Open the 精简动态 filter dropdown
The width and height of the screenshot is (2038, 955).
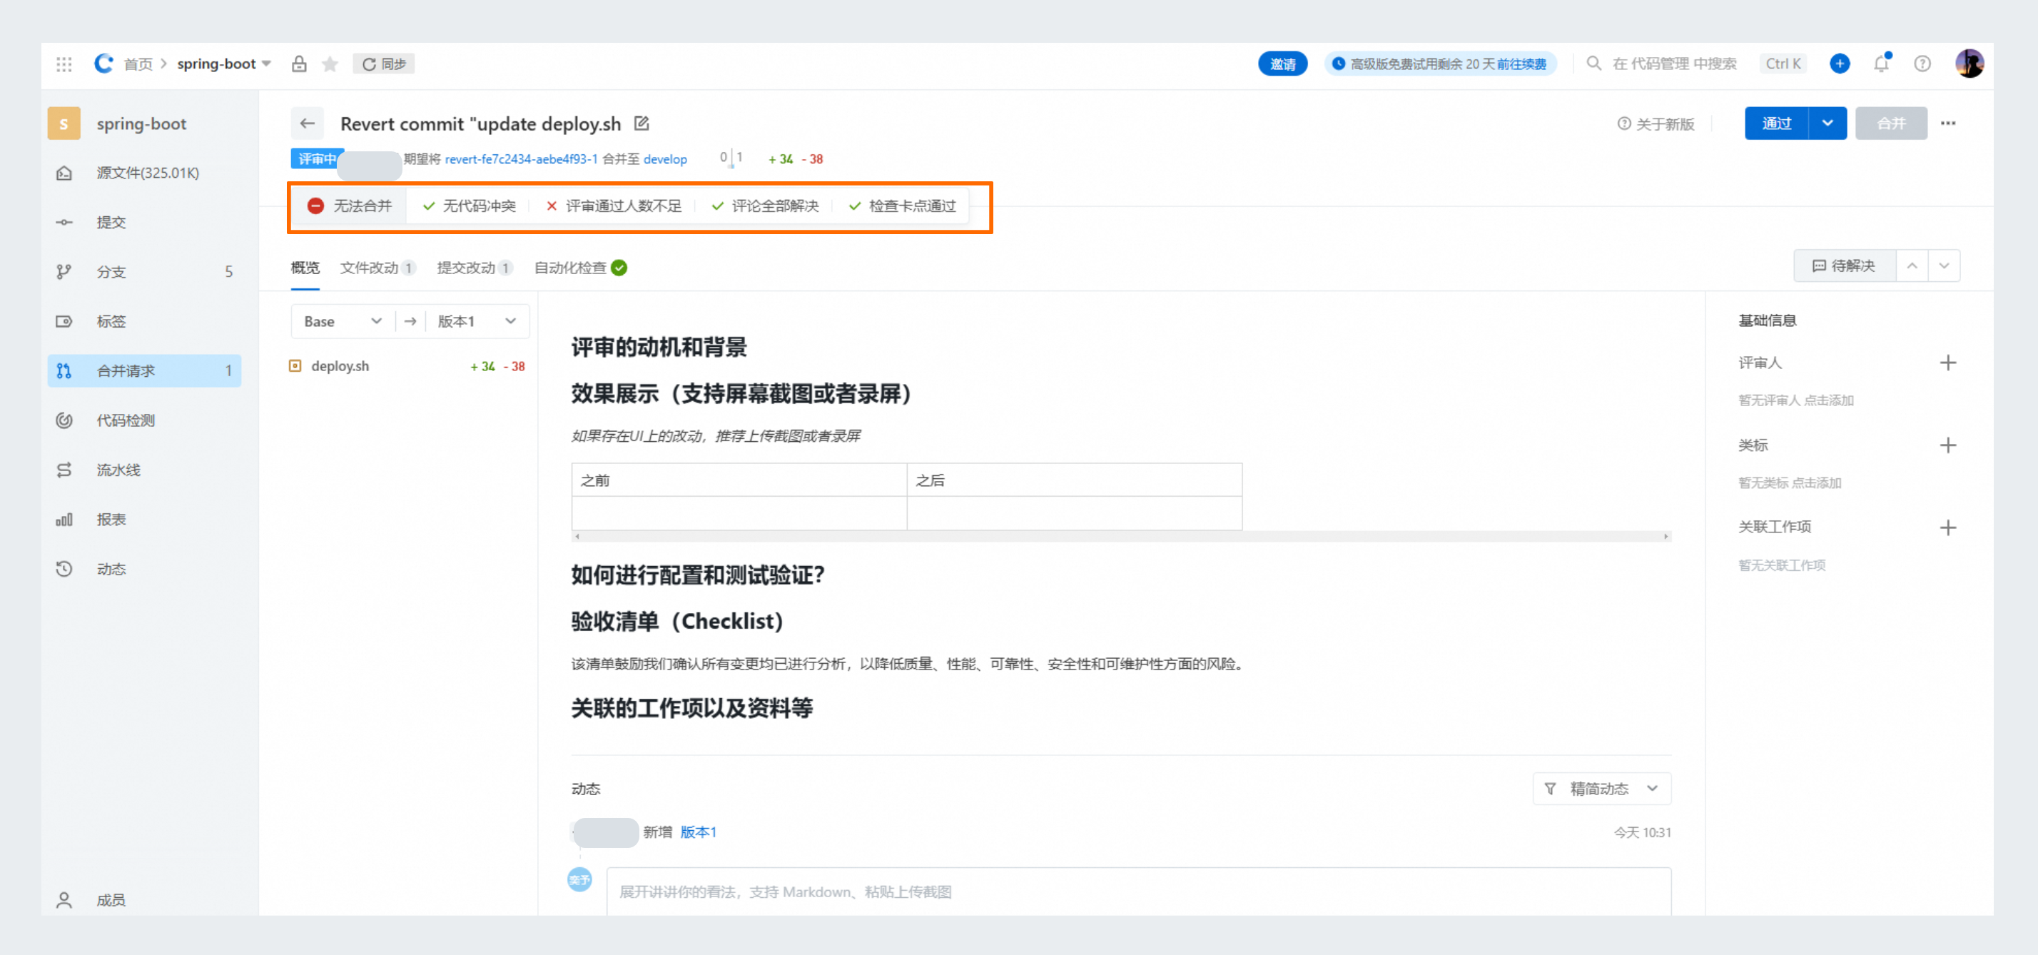pyautogui.click(x=1602, y=789)
